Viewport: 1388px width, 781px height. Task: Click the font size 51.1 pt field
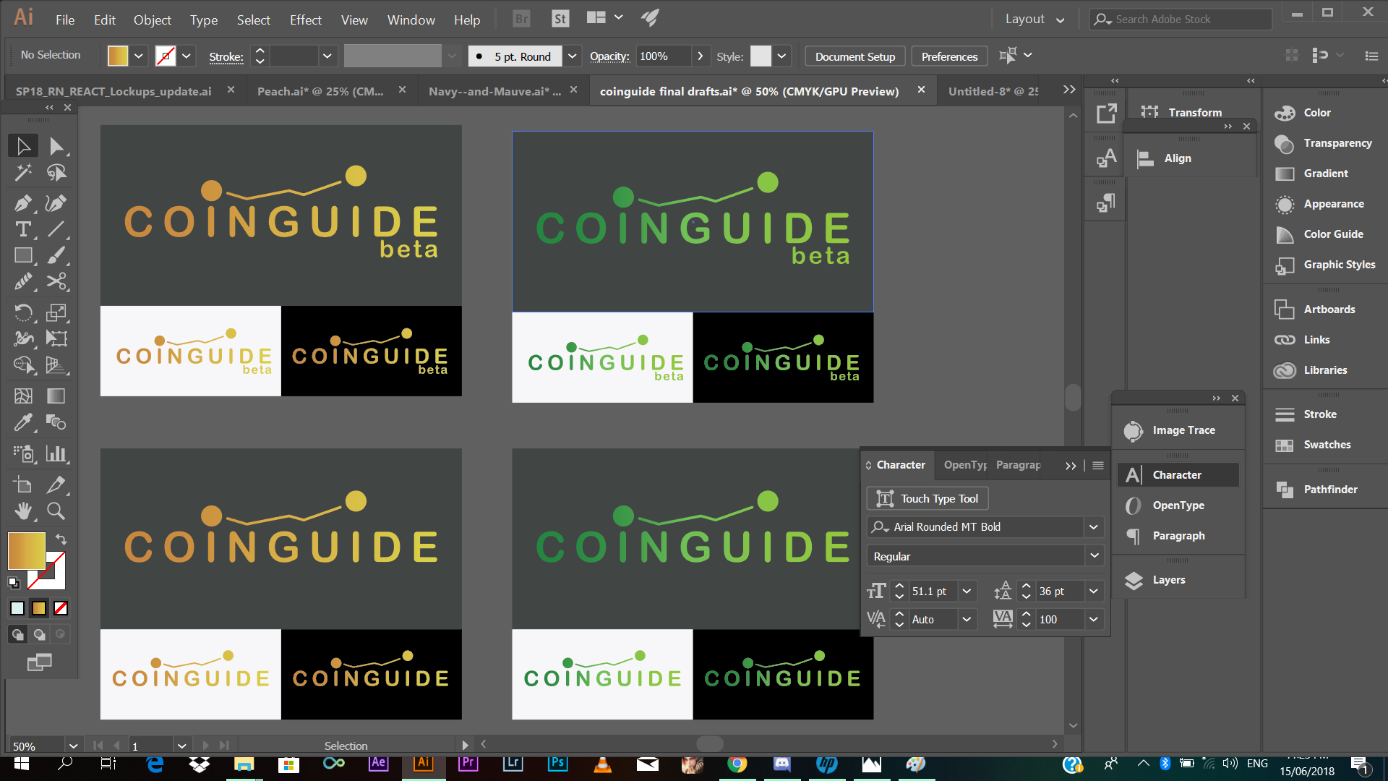(932, 592)
